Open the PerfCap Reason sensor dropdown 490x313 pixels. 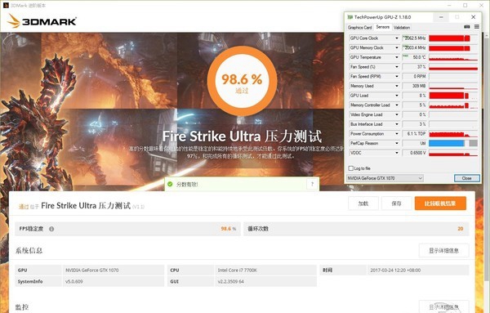pyautogui.click(x=397, y=143)
